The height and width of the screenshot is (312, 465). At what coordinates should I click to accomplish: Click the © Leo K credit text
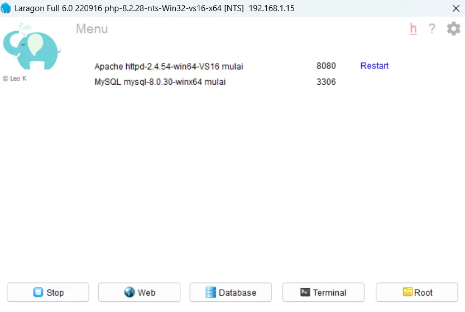pyautogui.click(x=15, y=79)
